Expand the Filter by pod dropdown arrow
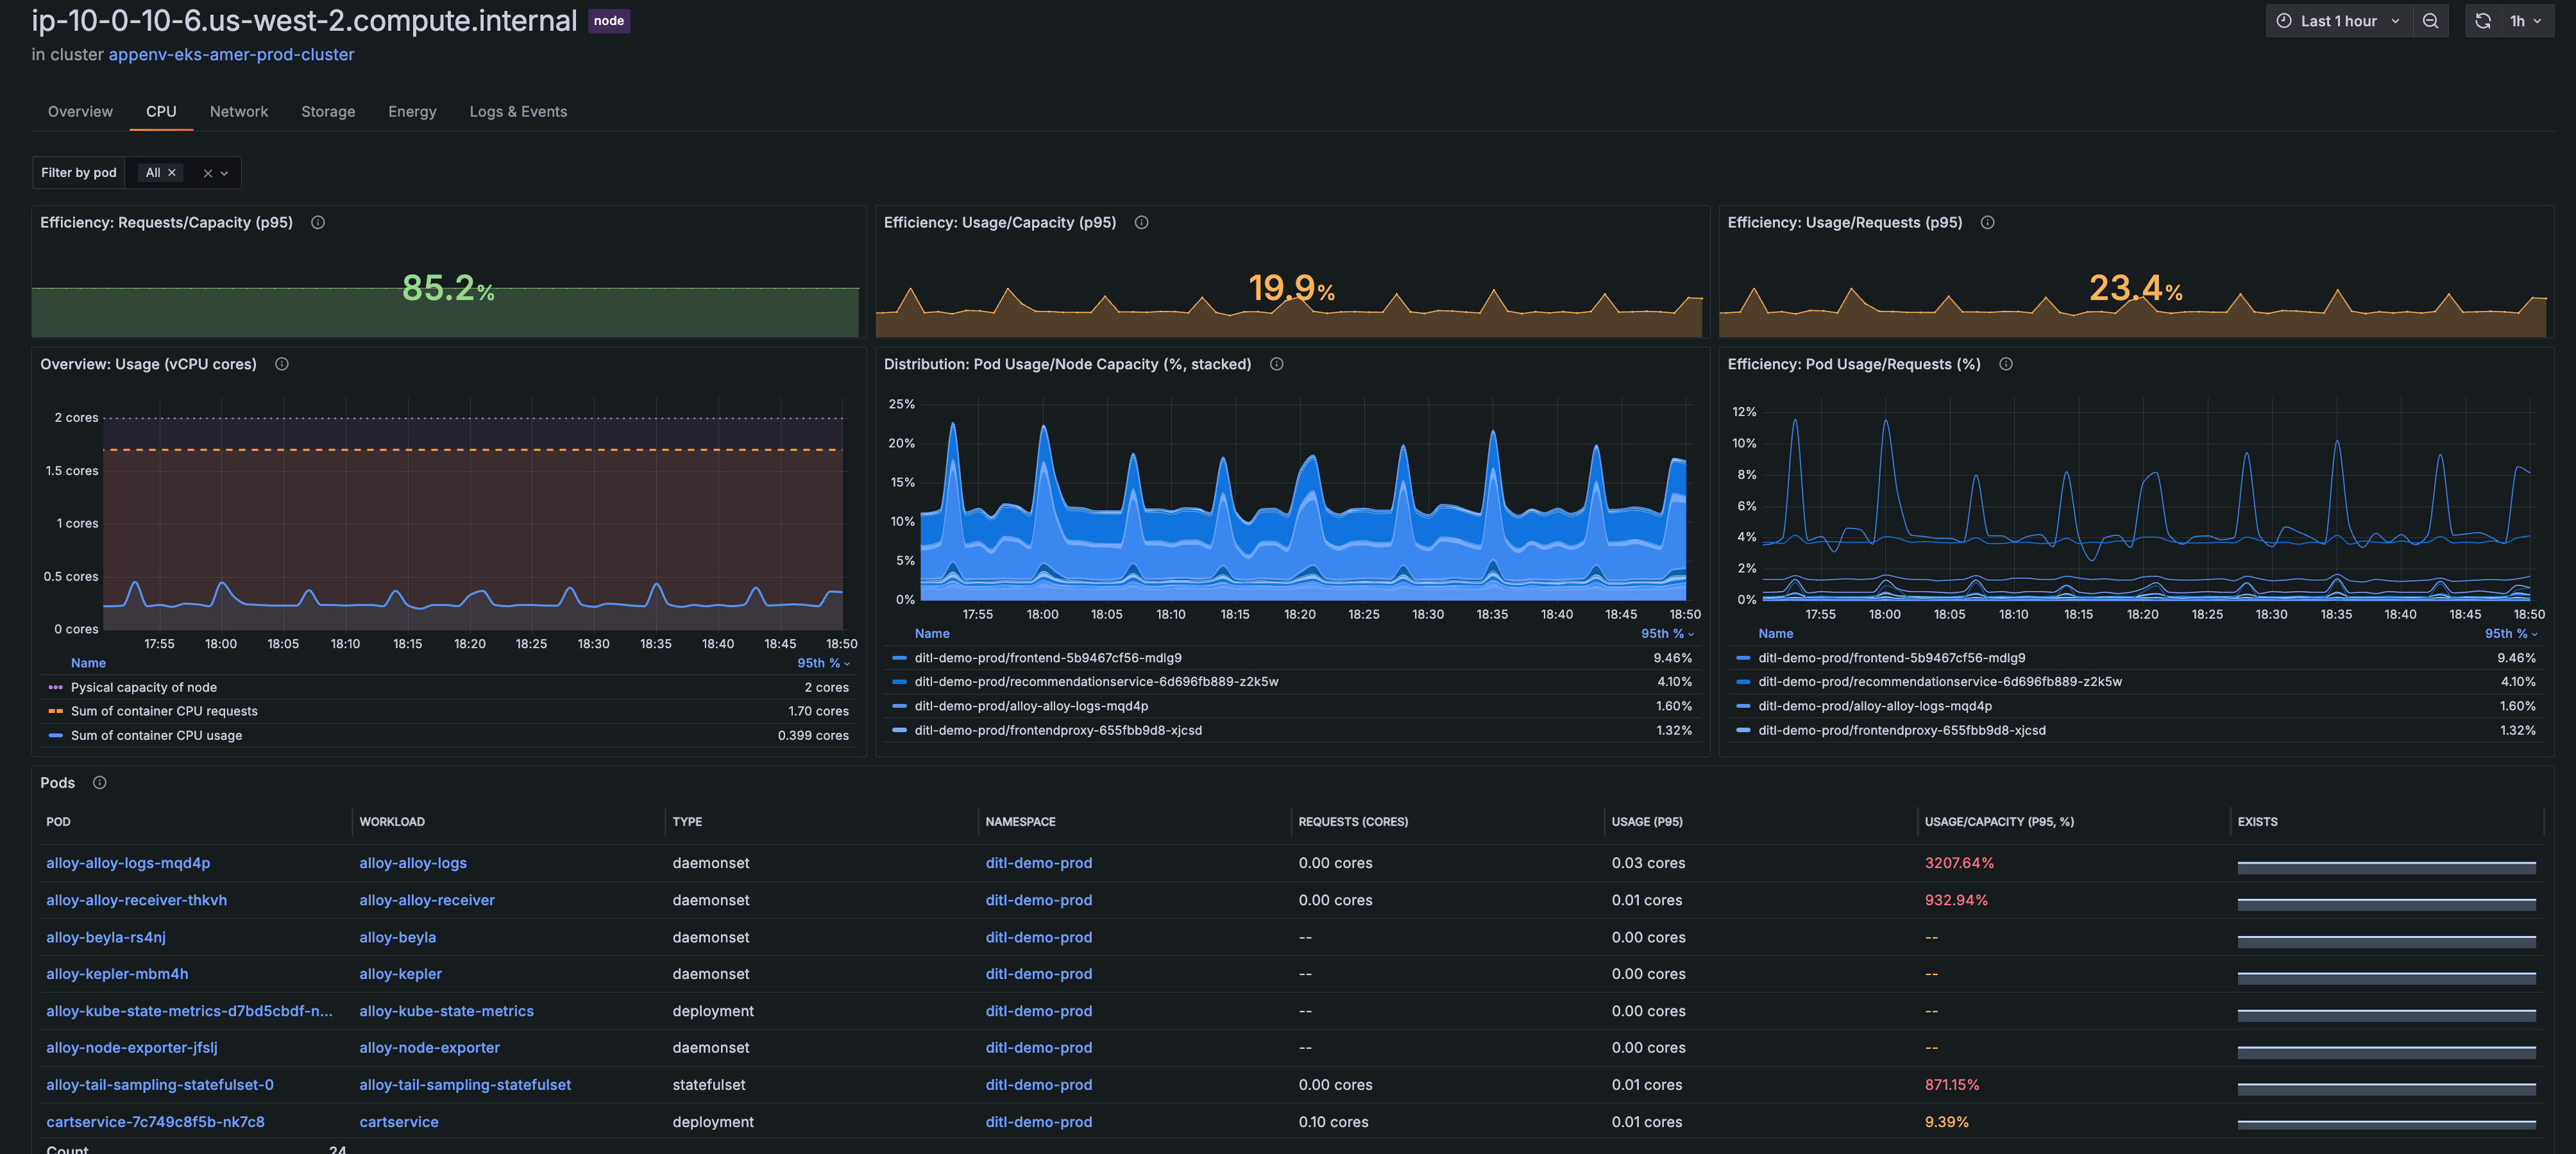The width and height of the screenshot is (2576, 1154). pyautogui.click(x=225, y=174)
